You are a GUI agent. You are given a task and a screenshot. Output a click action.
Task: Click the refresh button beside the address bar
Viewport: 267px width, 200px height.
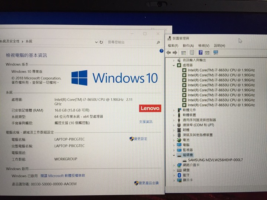tap(101, 42)
